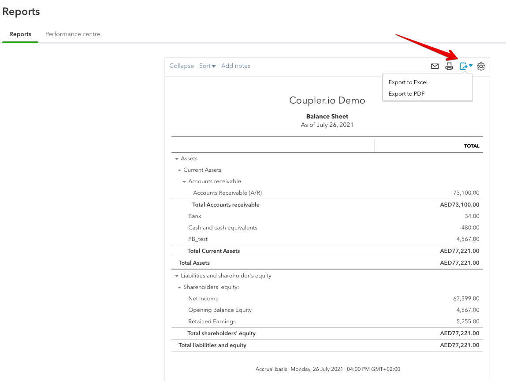
Task: Select Cash and cash equivalents label
Action: pos(223,228)
